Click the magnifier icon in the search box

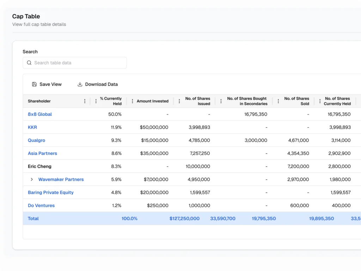[x=29, y=62]
